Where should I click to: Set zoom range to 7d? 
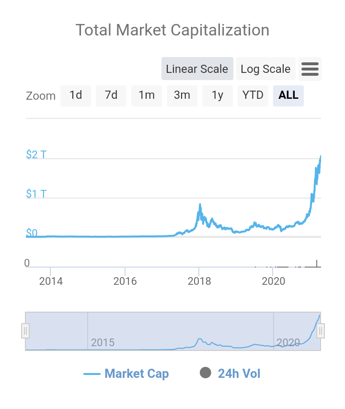click(x=111, y=95)
